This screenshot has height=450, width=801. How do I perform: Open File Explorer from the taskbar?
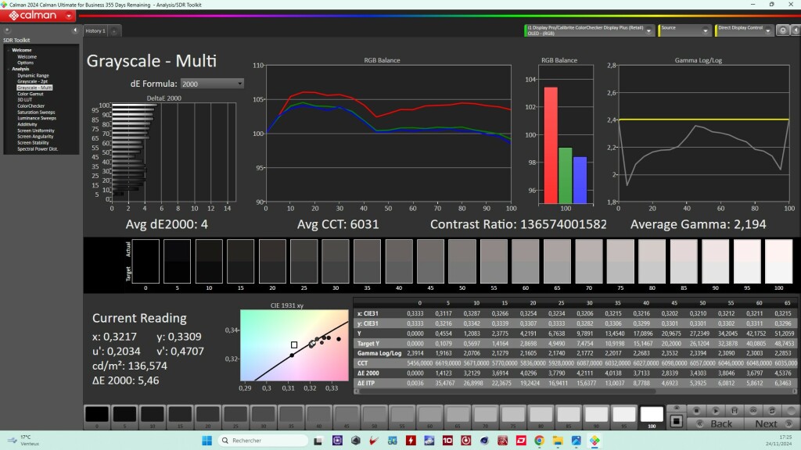[x=558, y=441]
